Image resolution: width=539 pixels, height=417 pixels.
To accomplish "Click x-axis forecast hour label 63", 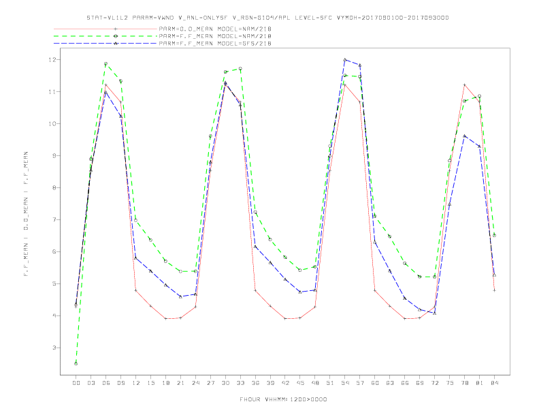I will (x=390, y=383).
